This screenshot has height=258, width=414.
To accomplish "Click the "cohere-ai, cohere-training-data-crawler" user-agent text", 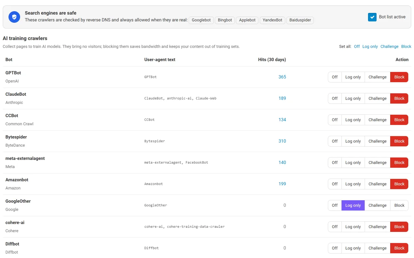I will 185,227.
